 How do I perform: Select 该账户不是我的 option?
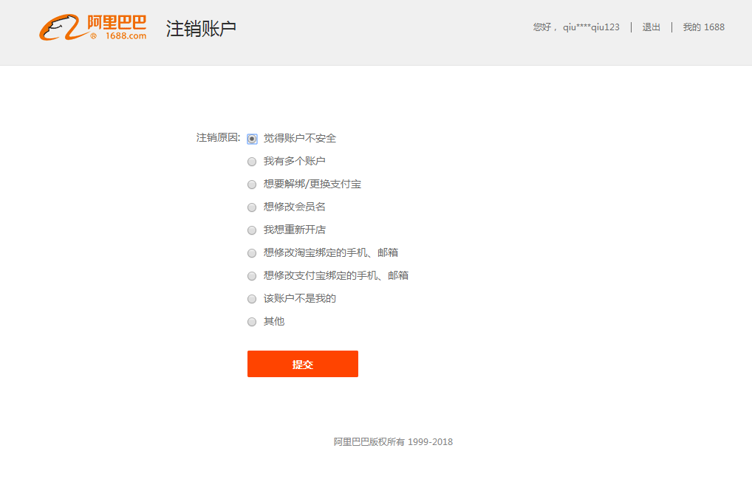252,299
